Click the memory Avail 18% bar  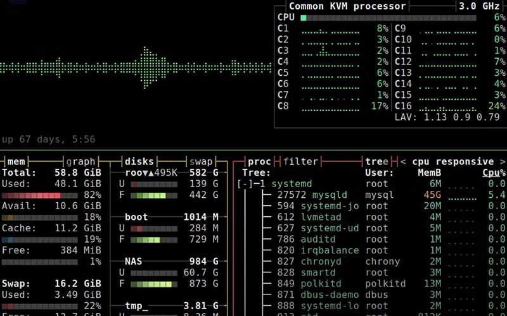(x=40, y=217)
